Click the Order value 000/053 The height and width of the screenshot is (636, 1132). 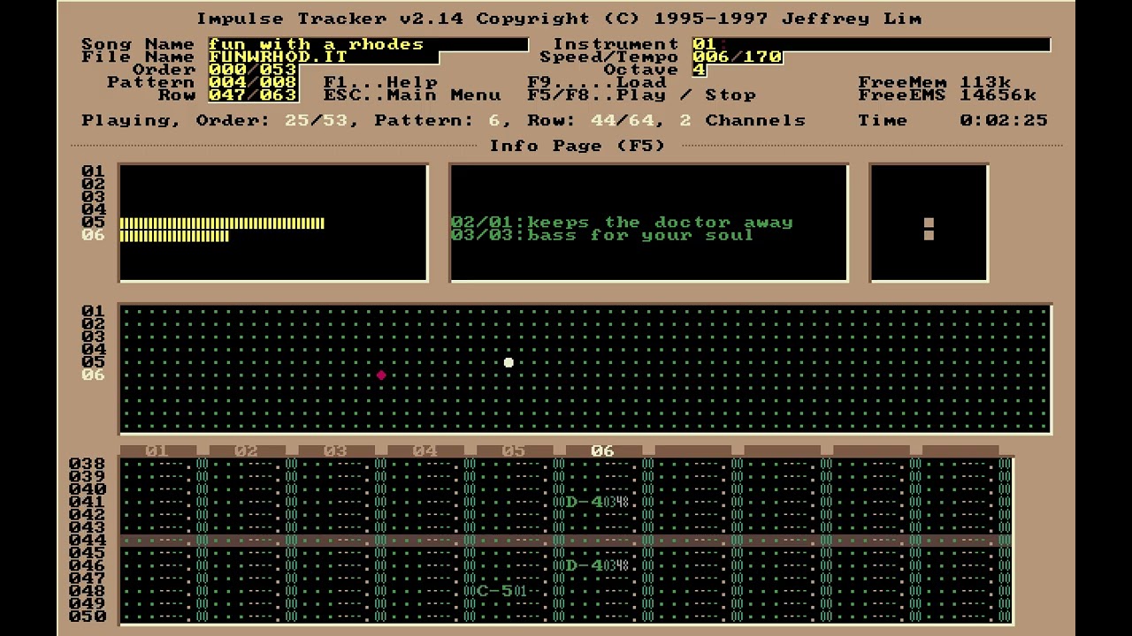coord(252,70)
